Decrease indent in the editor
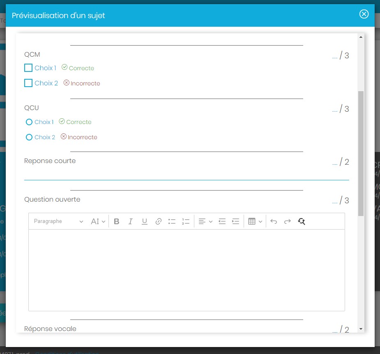 click(x=222, y=221)
